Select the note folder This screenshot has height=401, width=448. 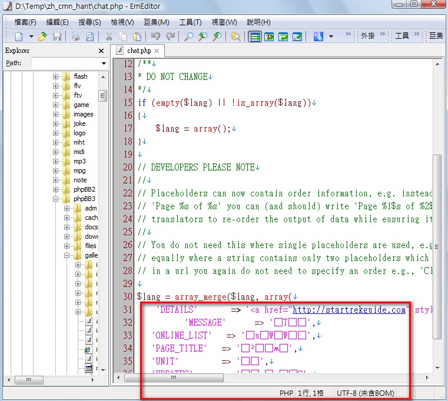80,180
